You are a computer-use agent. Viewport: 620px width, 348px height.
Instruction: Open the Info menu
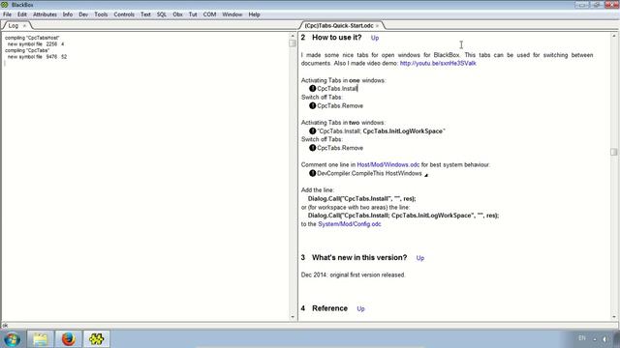pyautogui.click(x=68, y=14)
